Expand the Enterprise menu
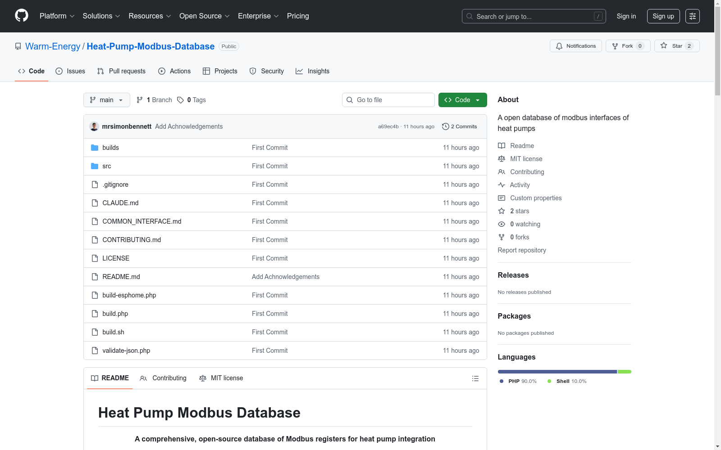Image resolution: width=721 pixels, height=450 pixels. point(258,16)
